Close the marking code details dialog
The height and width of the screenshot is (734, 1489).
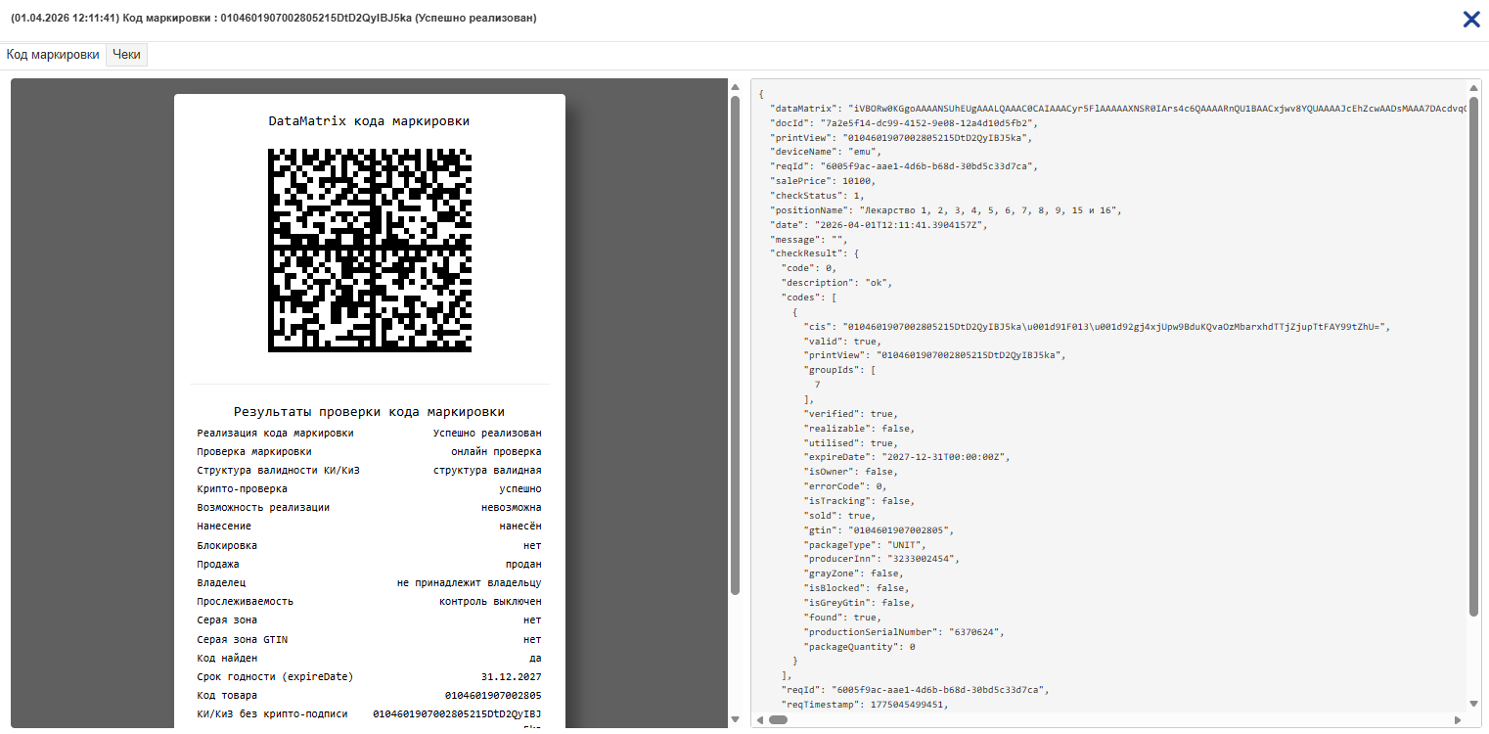click(x=1470, y=20)
